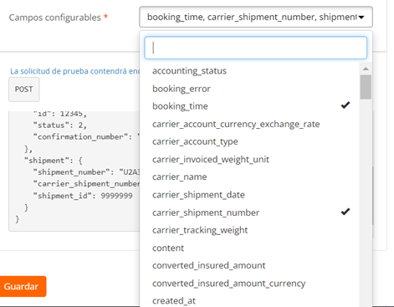Pick carrier_invoiced_weight_unit from the list
Viewport: 394px width, 307px height.
(x=250, y=159)
